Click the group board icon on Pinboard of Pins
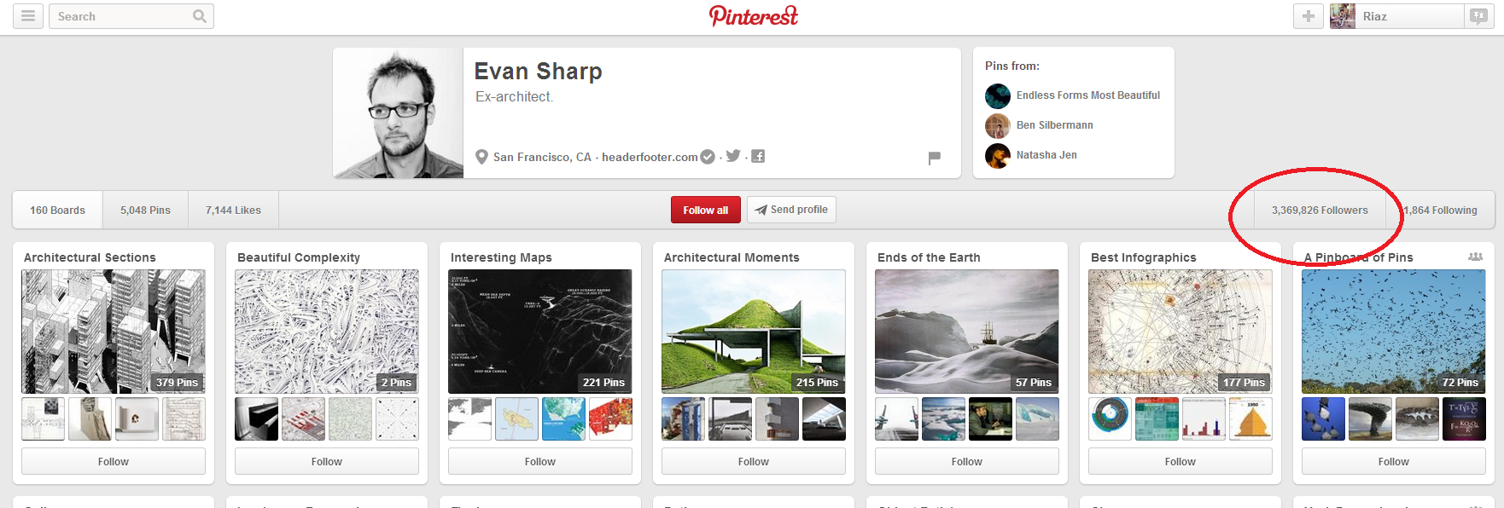This screenshot has width=1504, height=508. (1475, 257)
